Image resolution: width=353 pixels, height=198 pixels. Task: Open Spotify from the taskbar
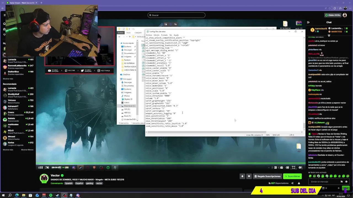point(51,195)
